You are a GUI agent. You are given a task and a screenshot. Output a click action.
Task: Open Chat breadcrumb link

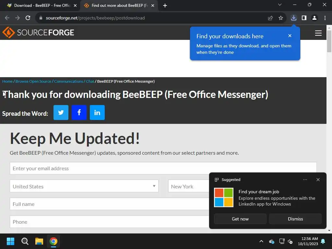coord(90,81)
